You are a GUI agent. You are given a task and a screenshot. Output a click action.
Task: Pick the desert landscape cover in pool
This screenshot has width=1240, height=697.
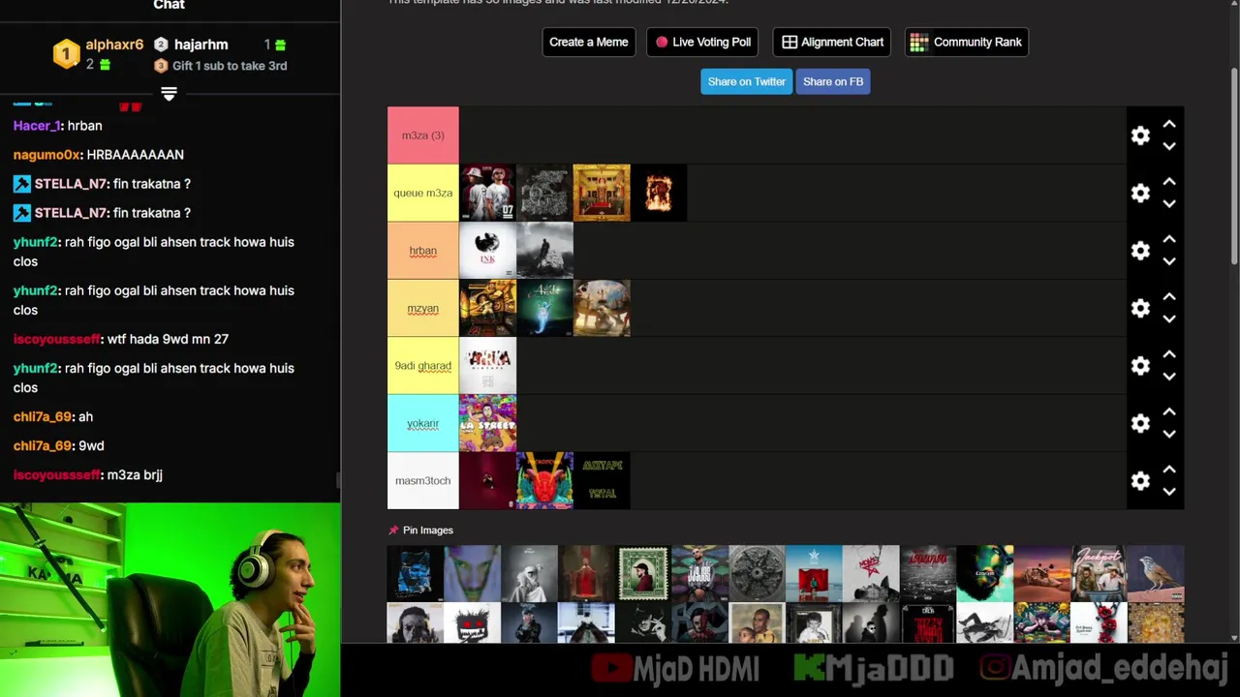pos(1041,573)
